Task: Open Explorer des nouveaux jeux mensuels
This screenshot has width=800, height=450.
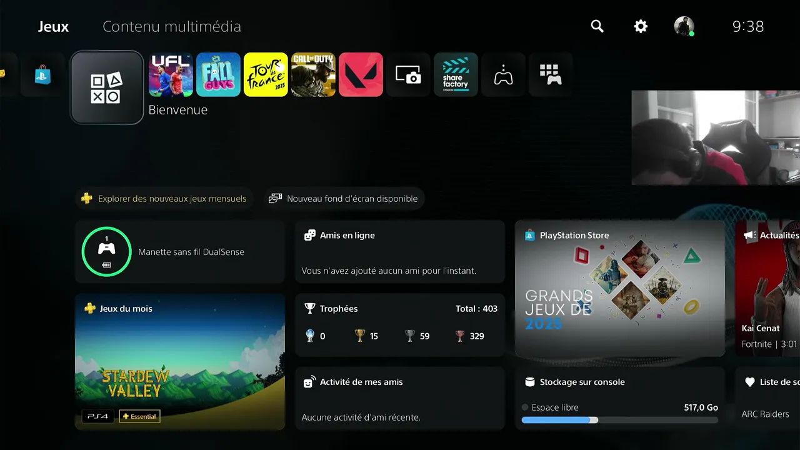Action: [x=164, y=199]
